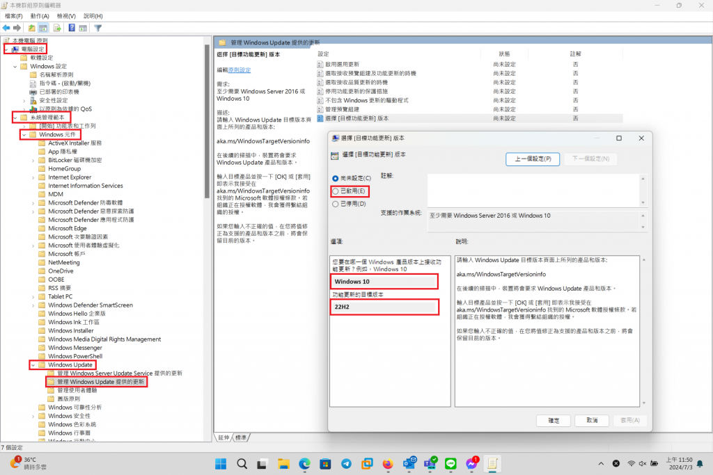Open File Explorer from the taskbar
713x475 pixels.
click(x=284, y=464)
